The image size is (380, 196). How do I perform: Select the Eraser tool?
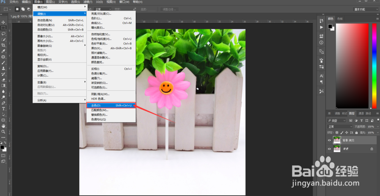[3, 80]
